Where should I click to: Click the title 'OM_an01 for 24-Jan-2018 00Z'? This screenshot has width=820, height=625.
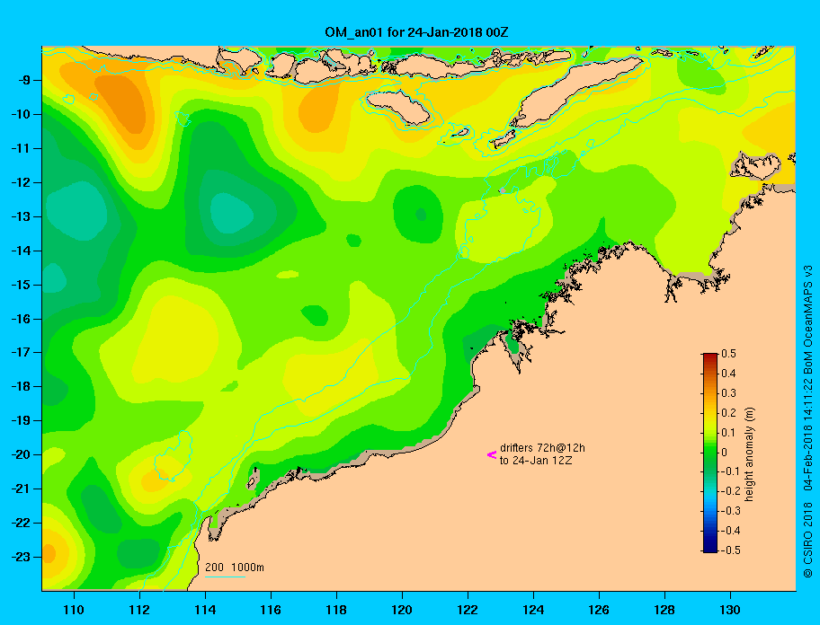[416, 32]
